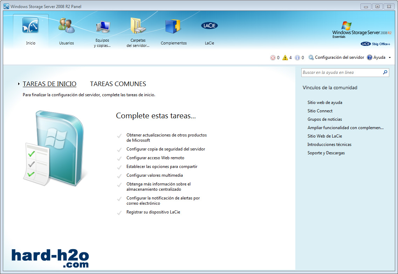Open Soporte y Descargas link

(x=326, y=153)
